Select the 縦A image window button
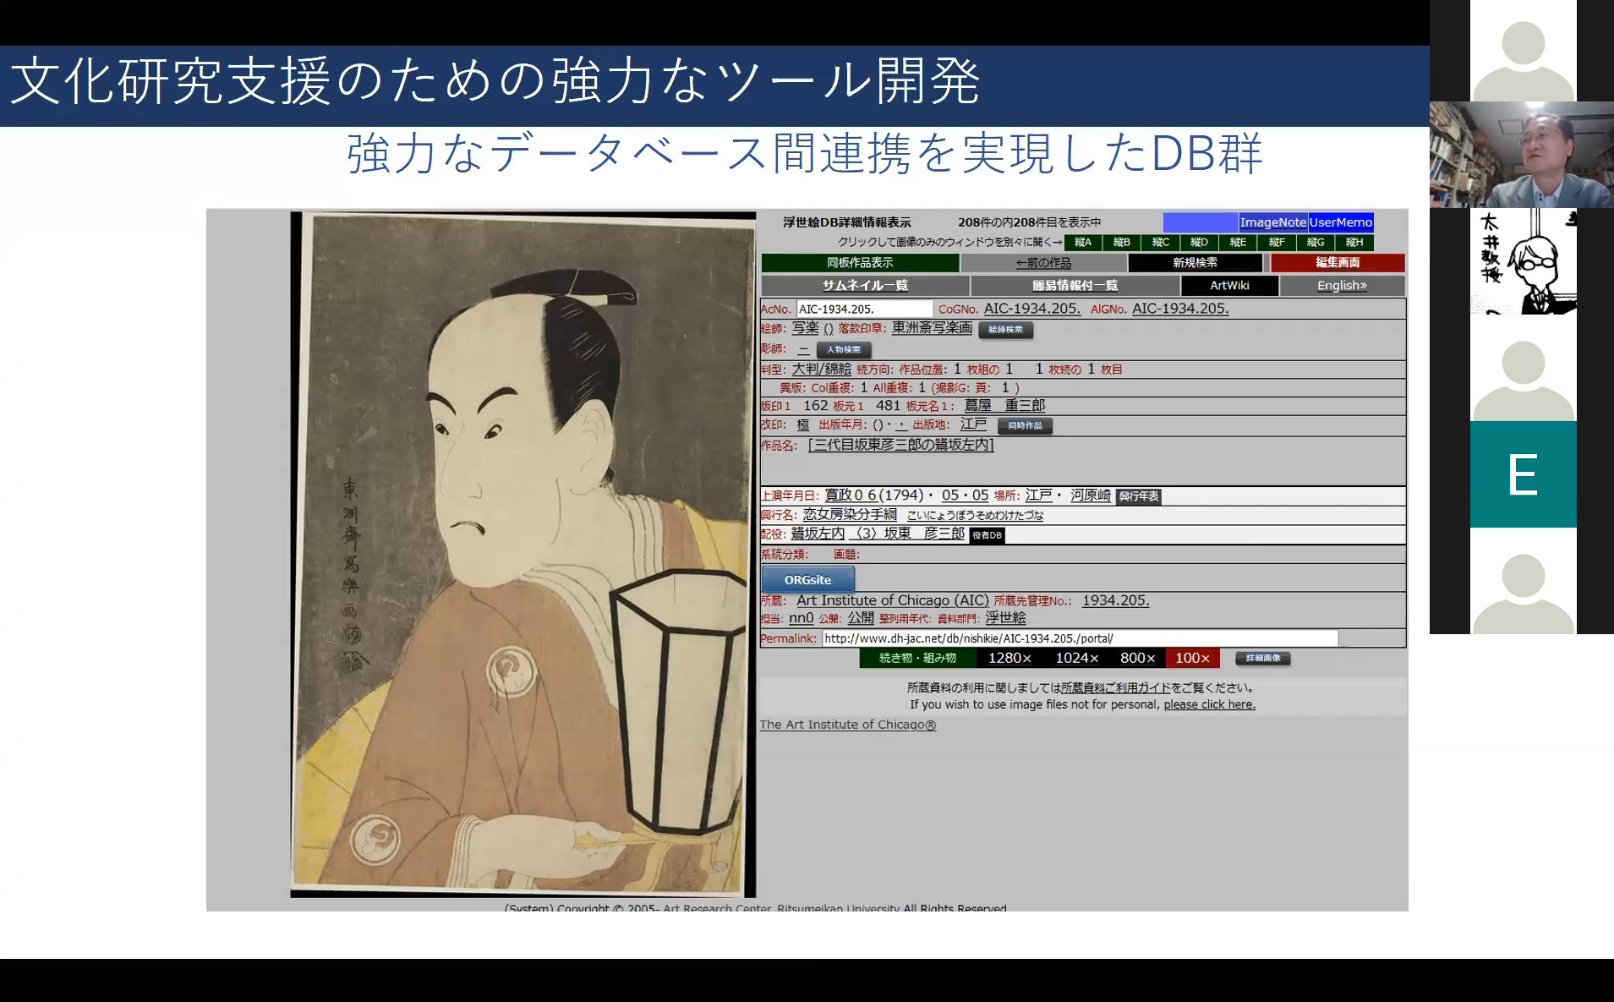The height and width of the screenshot is (1002, 1614). 1083,243
